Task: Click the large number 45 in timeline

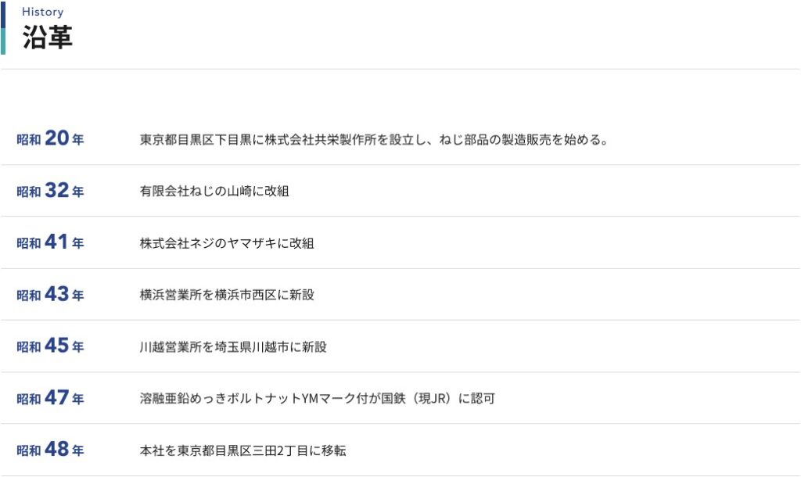Action: coord(57,346)
